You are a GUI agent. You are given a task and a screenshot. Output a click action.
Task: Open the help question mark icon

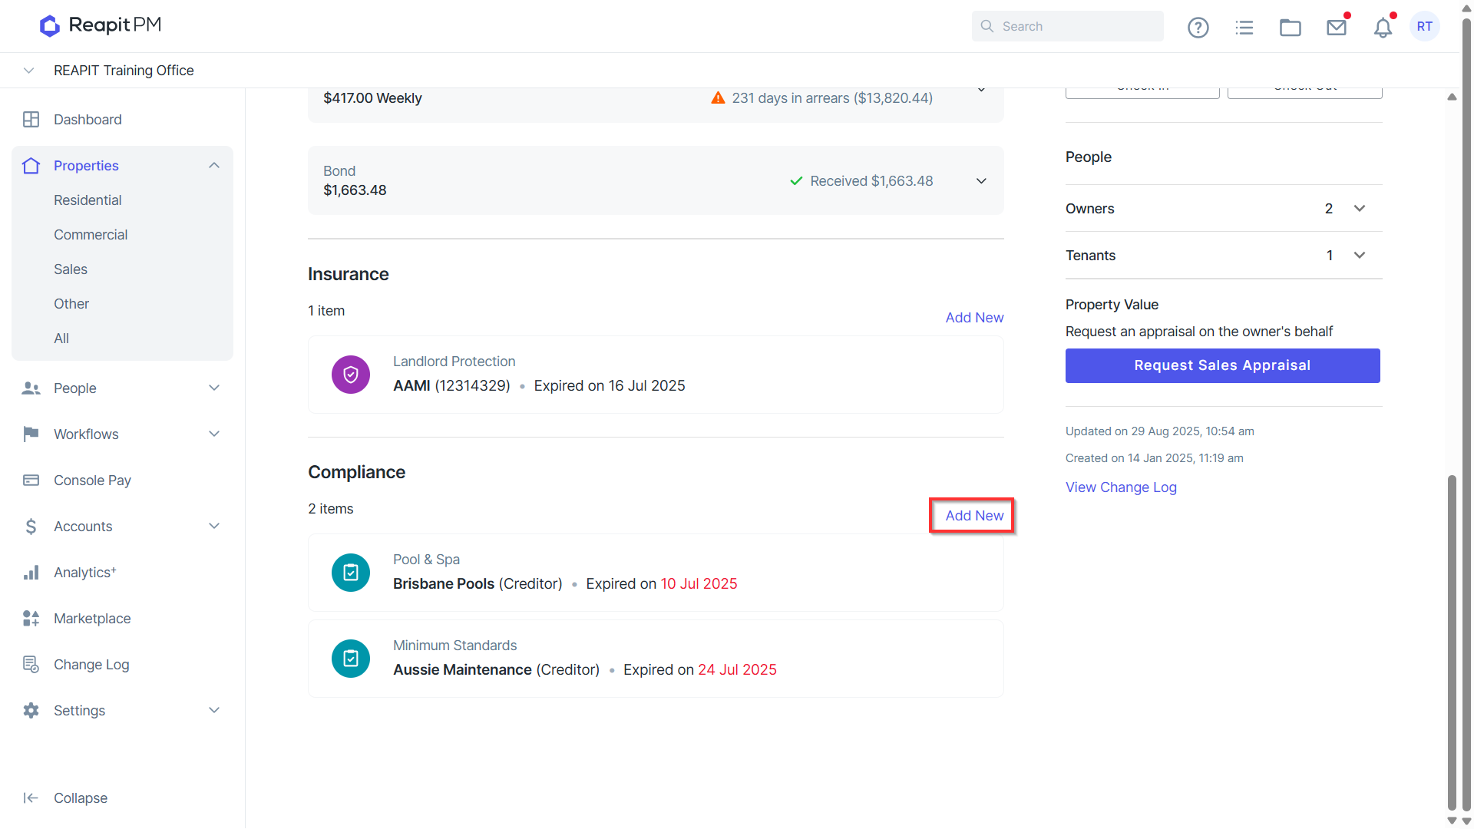[x=1198, y=28]
